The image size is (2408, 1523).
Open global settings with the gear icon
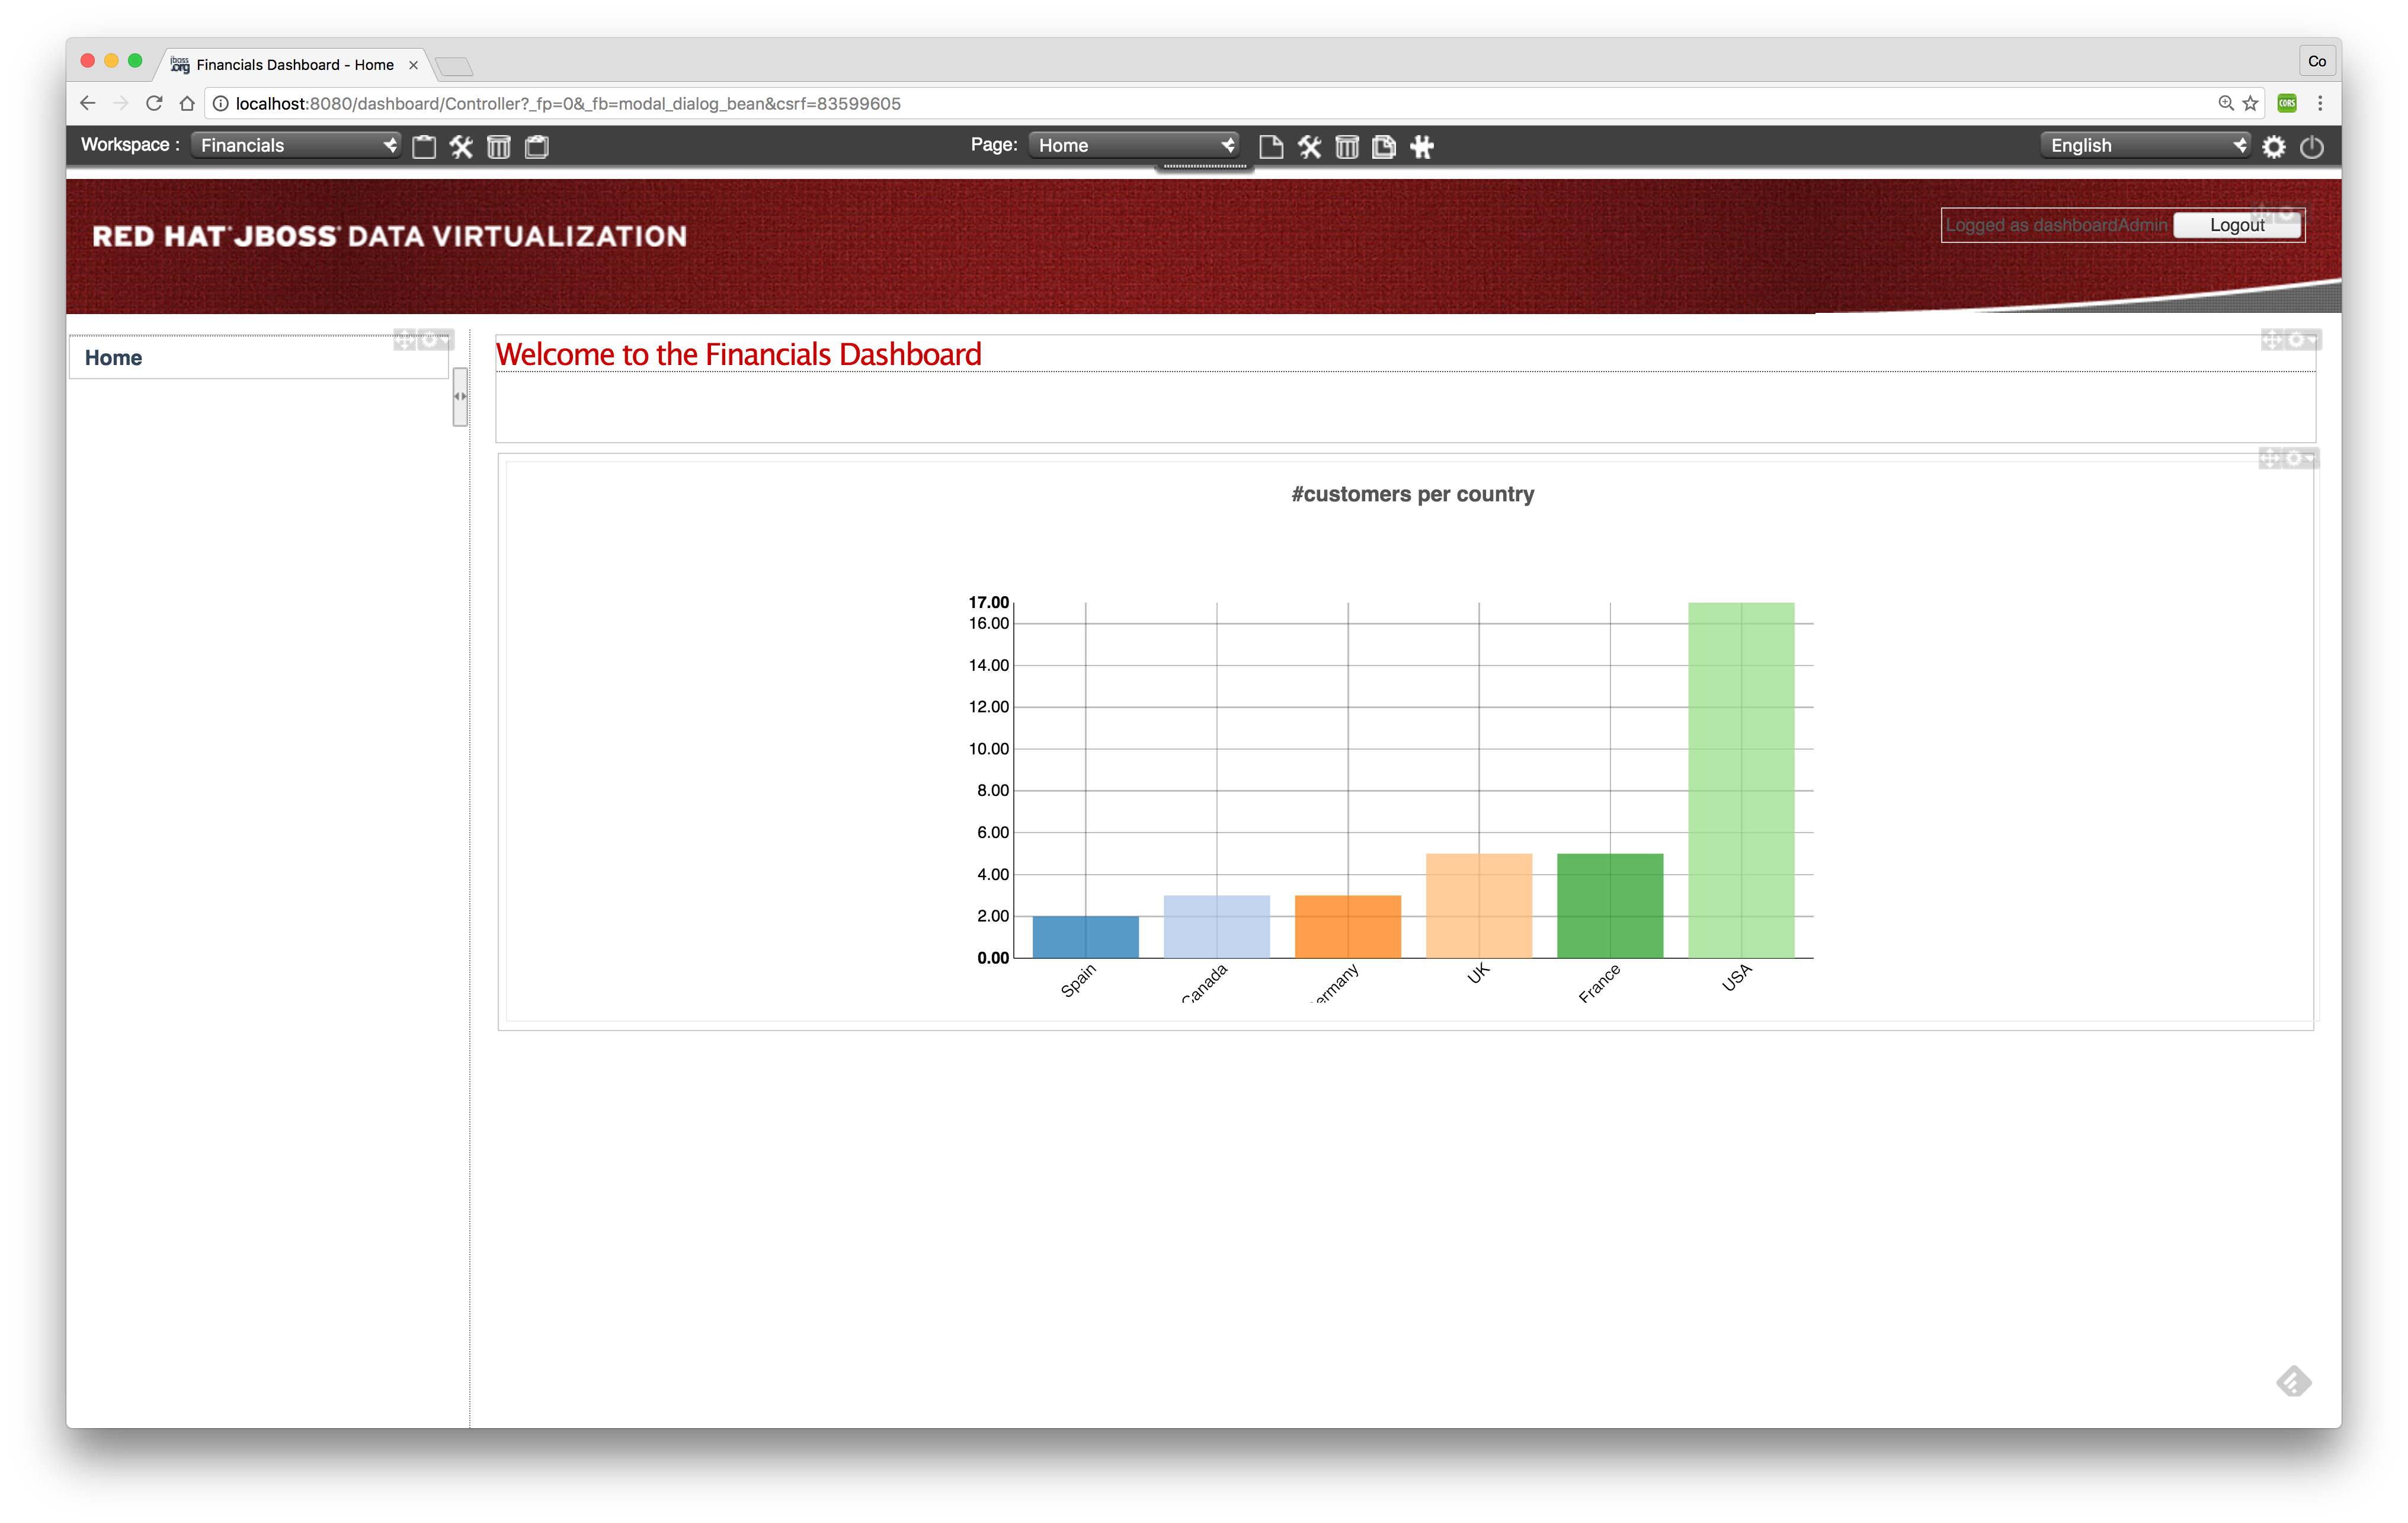pos(2275,146)
